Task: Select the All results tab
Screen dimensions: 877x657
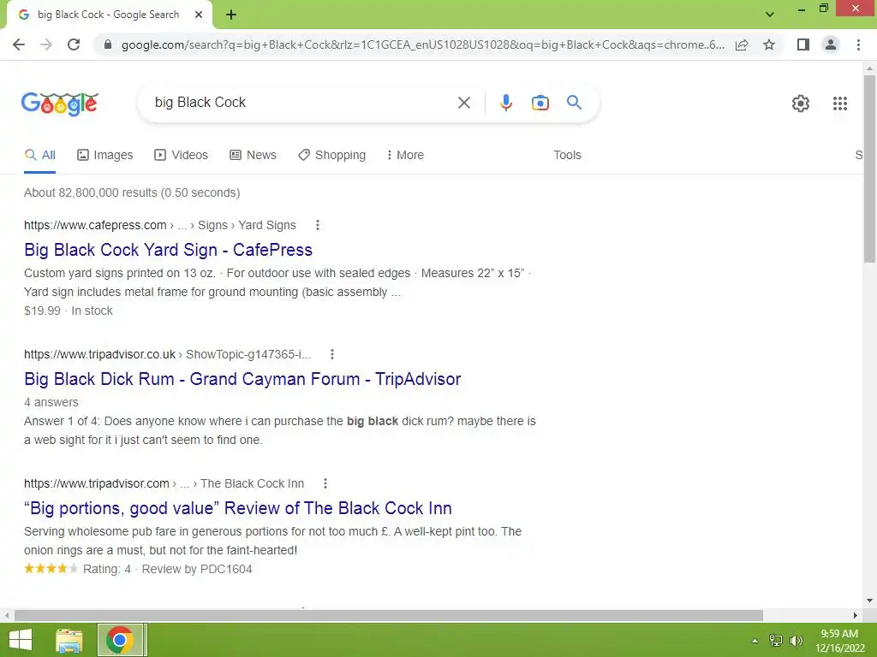Action: 39,156
